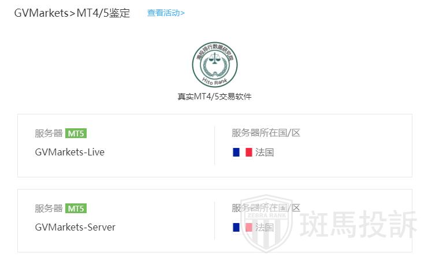Click the 法国 text in the GVMarkets-Live card

point(265,153)
